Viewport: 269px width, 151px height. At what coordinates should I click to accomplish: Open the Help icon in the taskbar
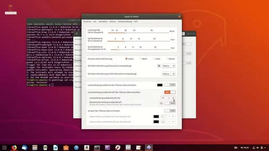[x=76, y=147]
